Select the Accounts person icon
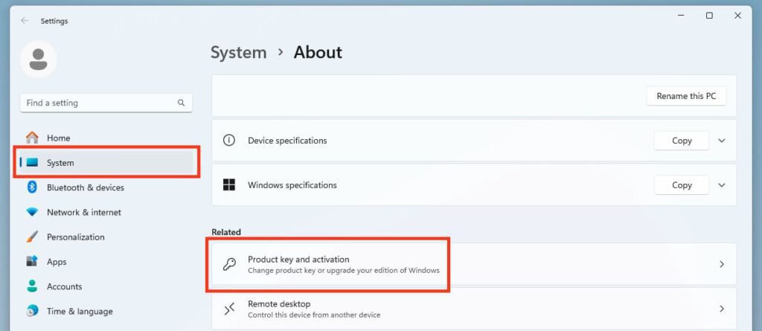The height and width of the screenshot is (331, 762). coord(32,286)
